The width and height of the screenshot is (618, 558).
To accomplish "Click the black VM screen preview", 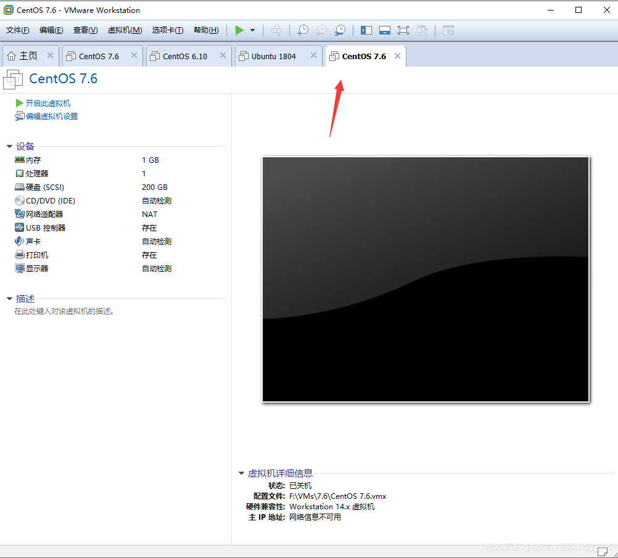I will 426,279.
